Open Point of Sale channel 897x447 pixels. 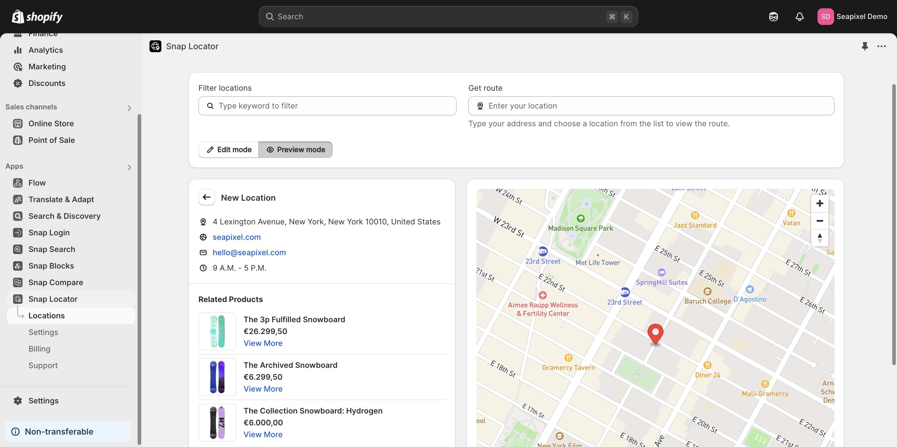pyautogui.click(x=52, y=140)
